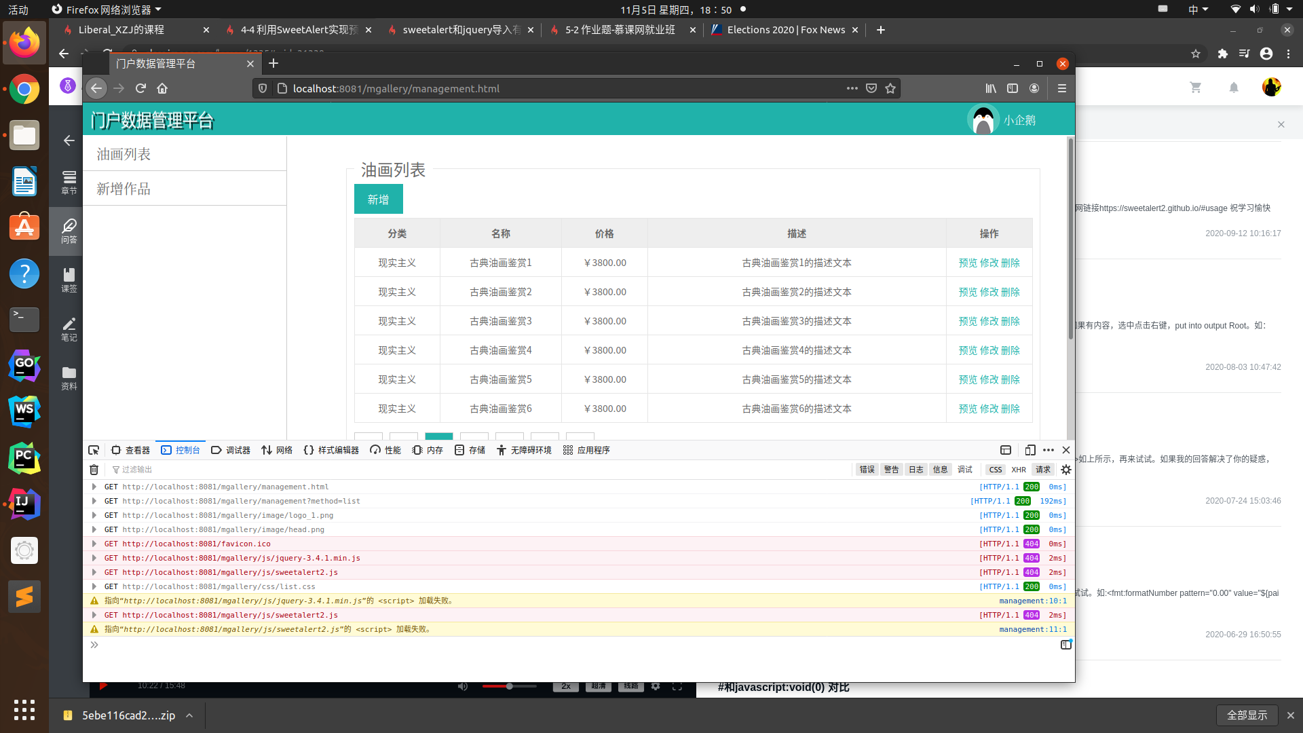
Task: Toggle Firefox sidebars icon
Action: pos(1013,88)
